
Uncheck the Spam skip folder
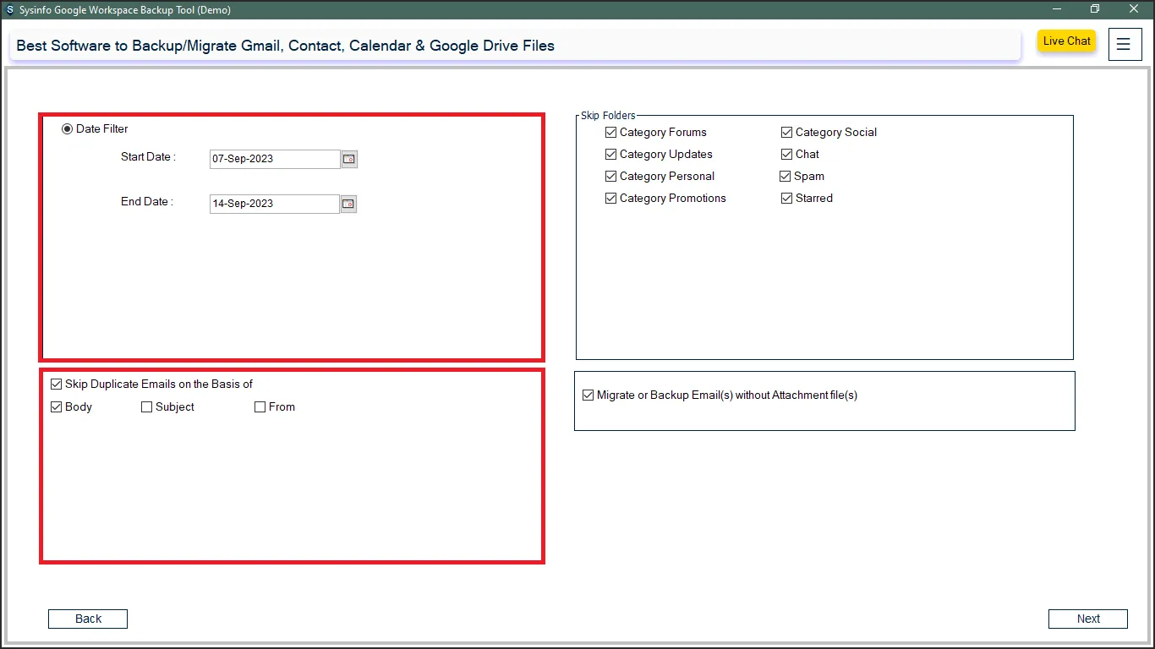tap(786, 177)
